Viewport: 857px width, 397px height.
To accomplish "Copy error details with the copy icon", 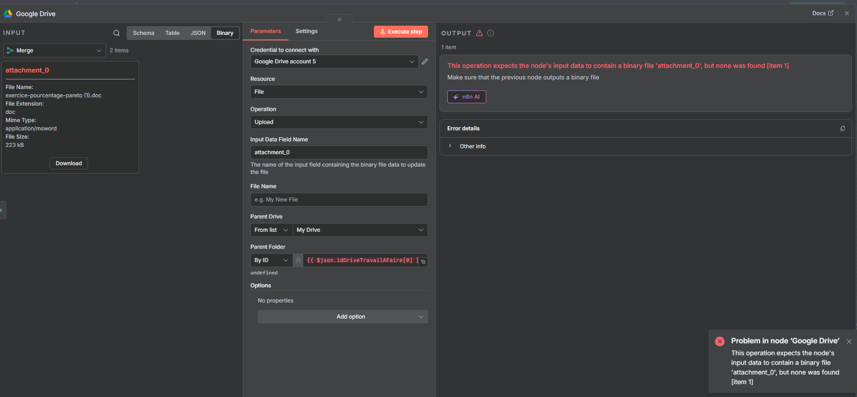I will pyautogui.click(x=842, y=129).
